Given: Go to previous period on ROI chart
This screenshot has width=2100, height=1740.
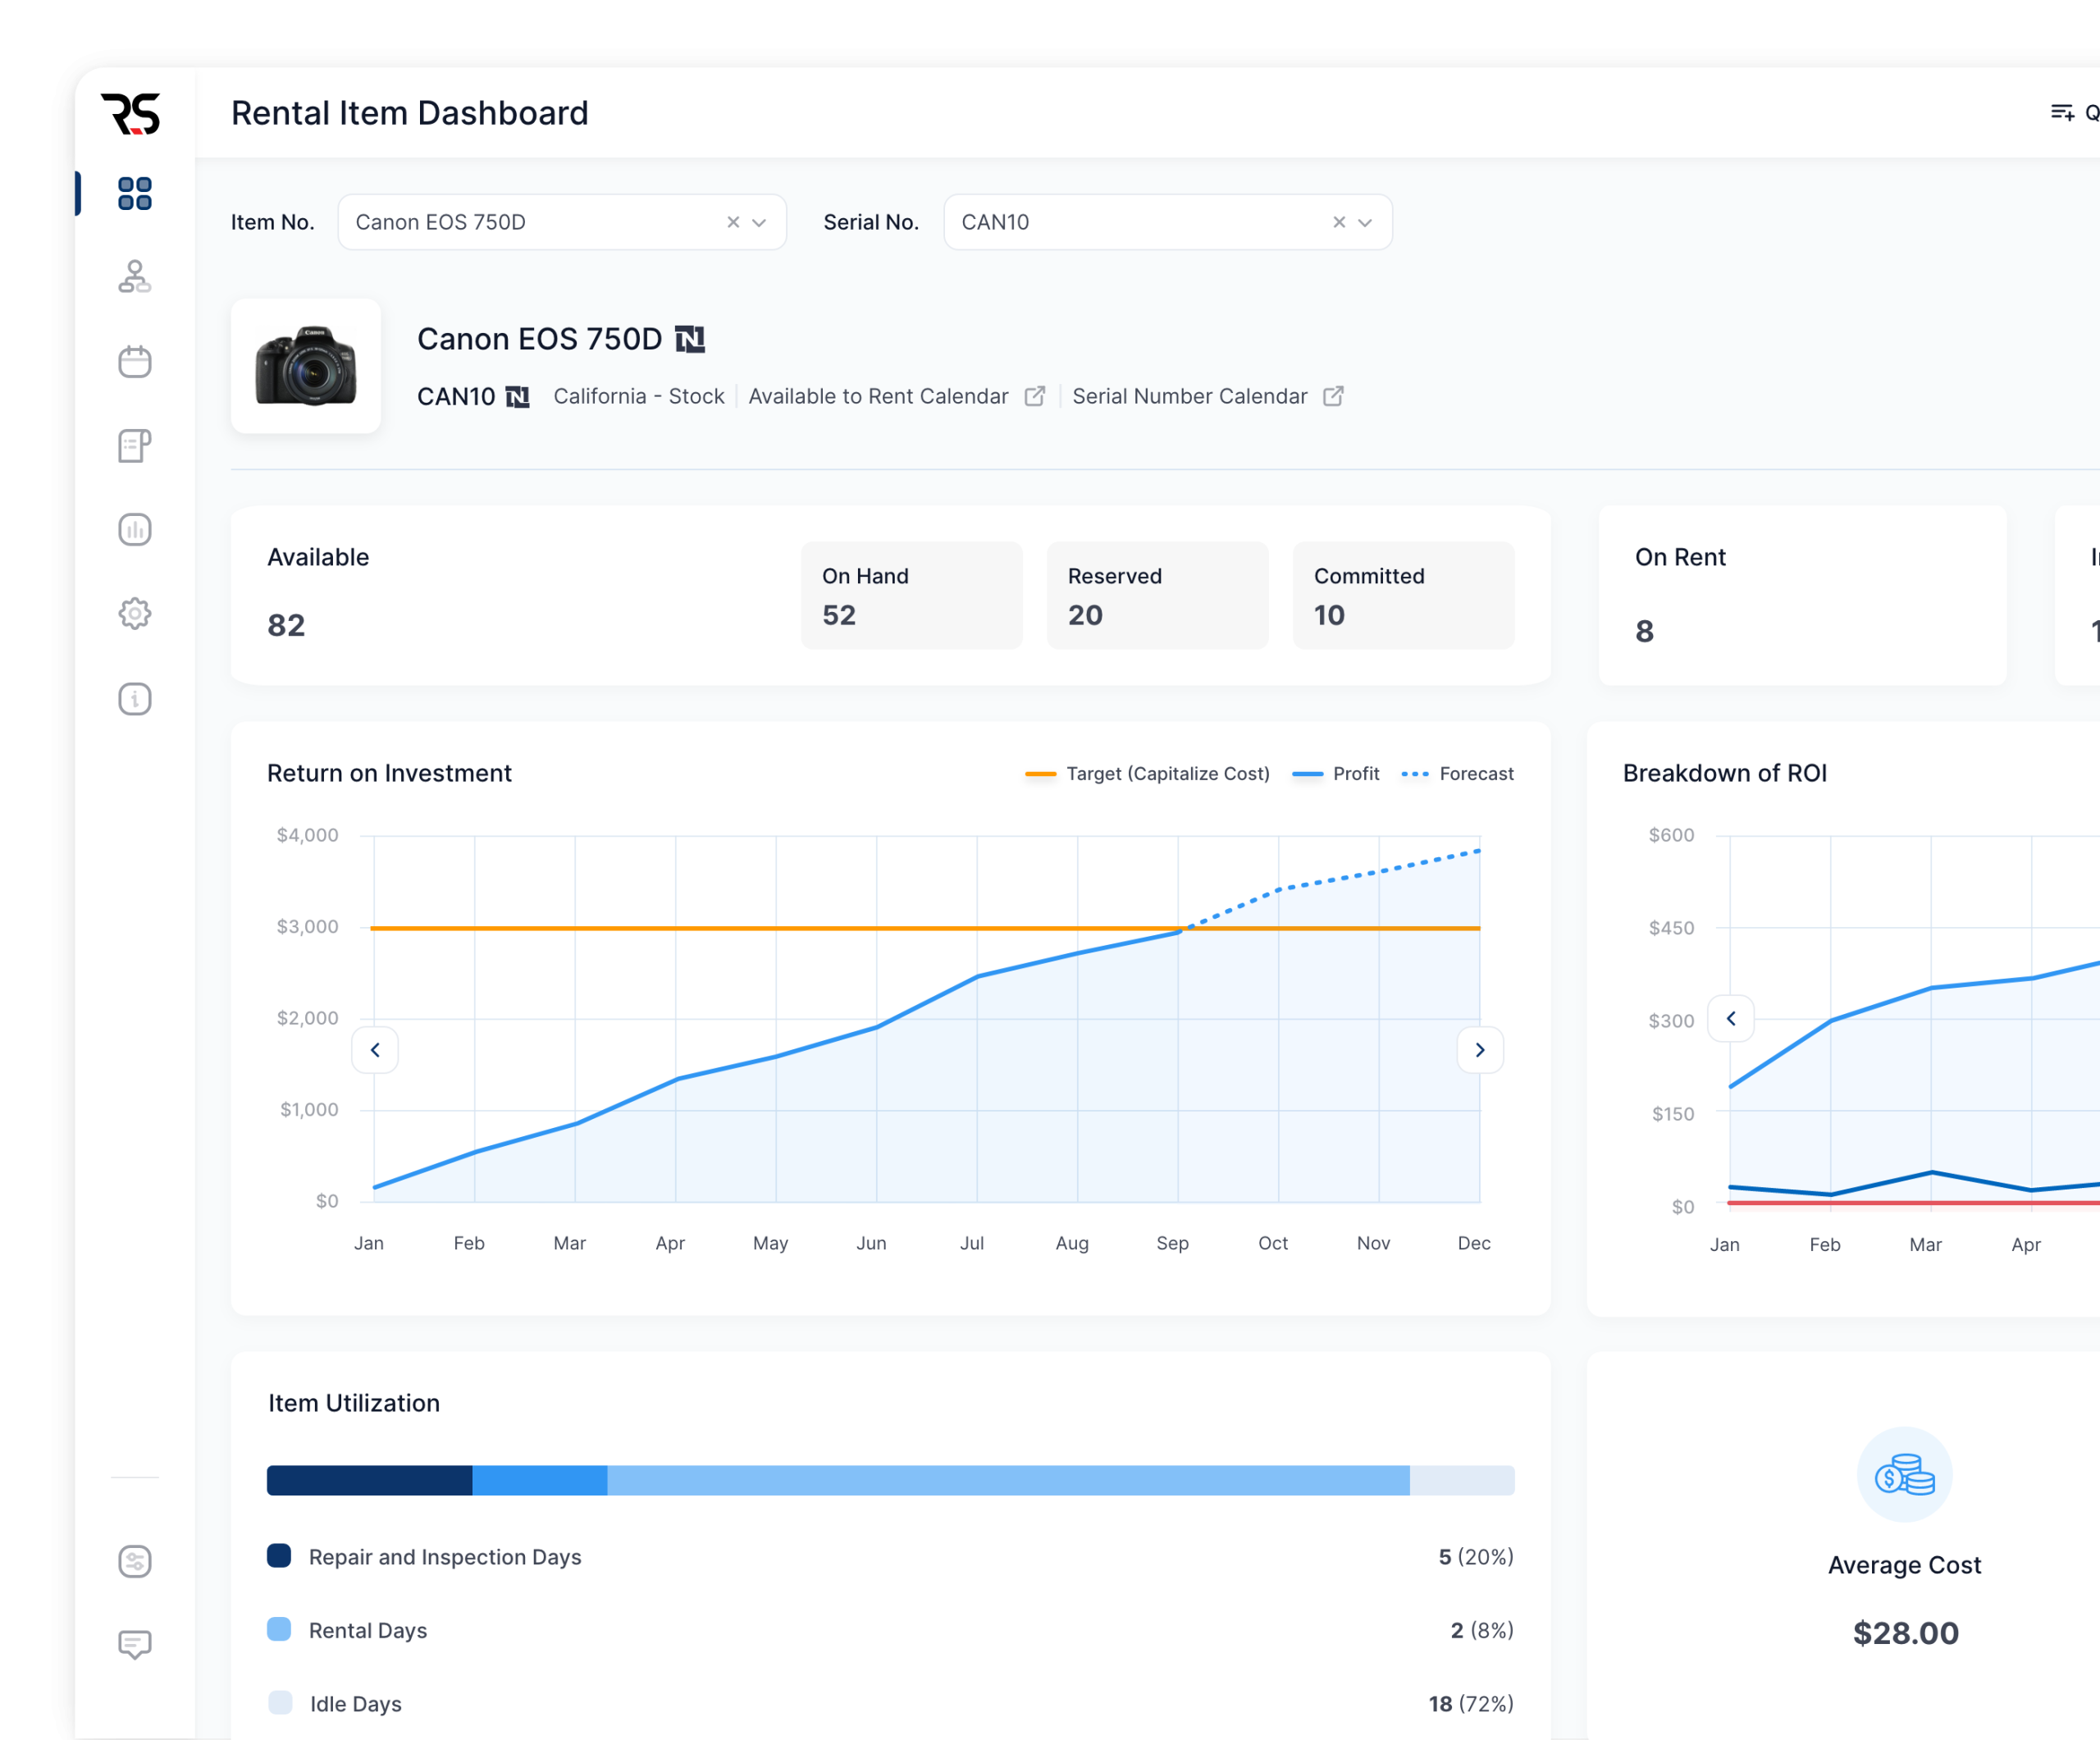Looking at the screenshot, I should 375,1050.
